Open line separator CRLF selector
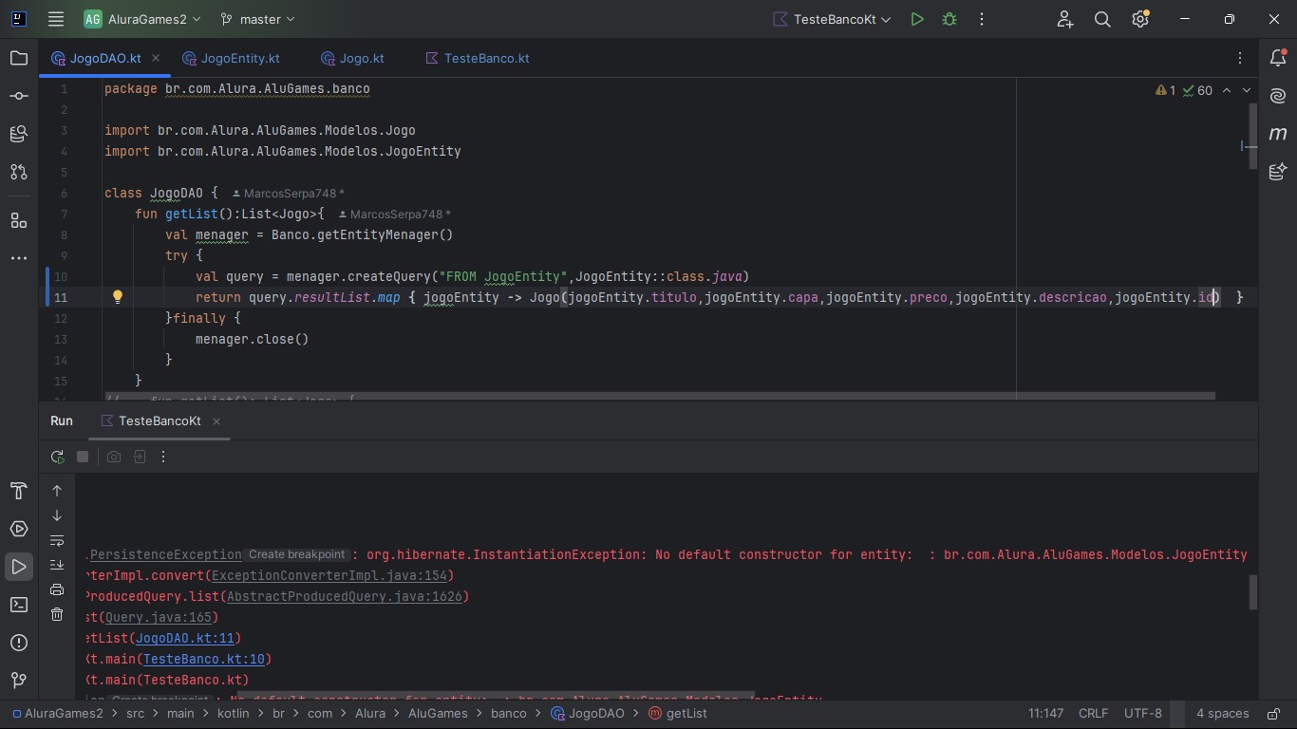1297x729 pixels. 1094,714
